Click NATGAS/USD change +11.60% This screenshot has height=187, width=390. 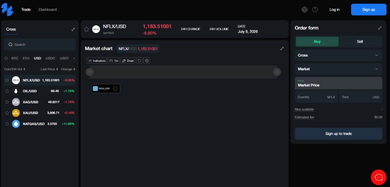click(68, 124)
